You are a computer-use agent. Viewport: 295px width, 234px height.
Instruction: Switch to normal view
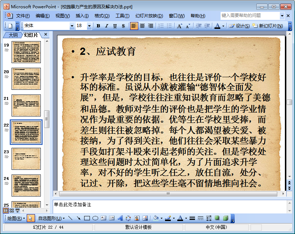6,211
